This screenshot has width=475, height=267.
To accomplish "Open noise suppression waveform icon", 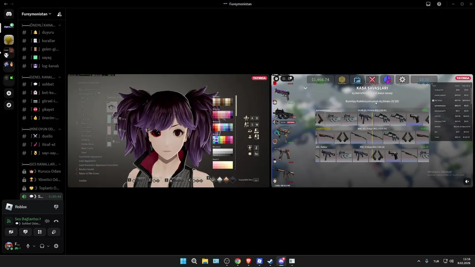I will click(47, 221).
